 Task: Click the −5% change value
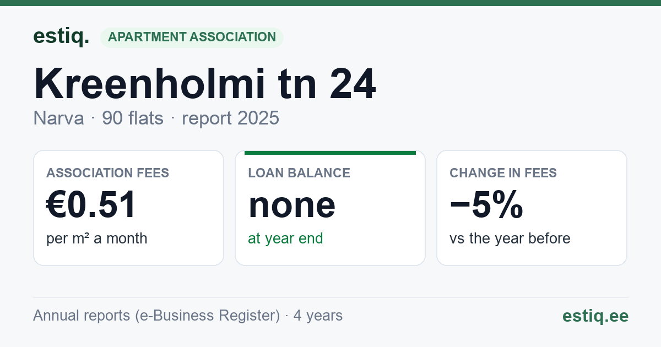pos(486,205)
